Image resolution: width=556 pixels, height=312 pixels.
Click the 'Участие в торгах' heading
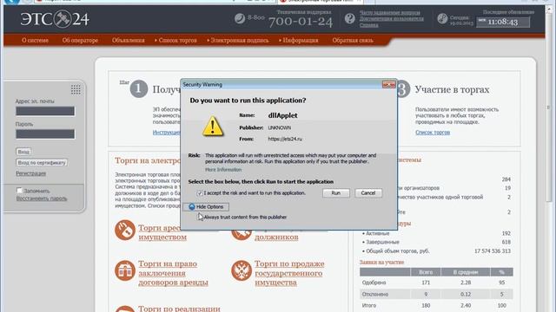click(x=452, y=90)
